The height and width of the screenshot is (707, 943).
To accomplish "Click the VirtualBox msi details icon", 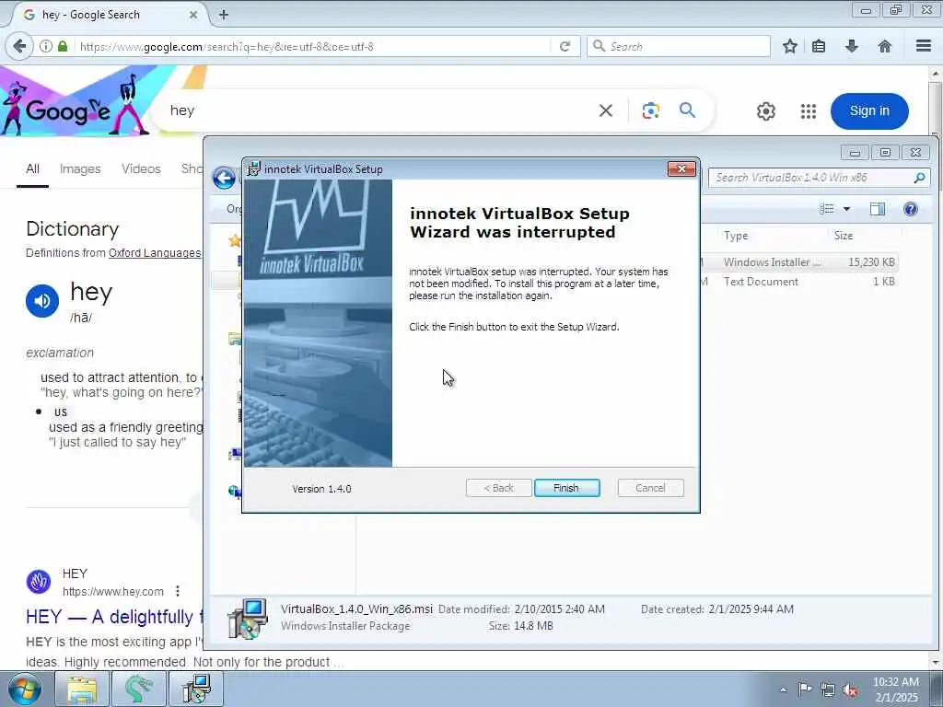I will (247, 619).
